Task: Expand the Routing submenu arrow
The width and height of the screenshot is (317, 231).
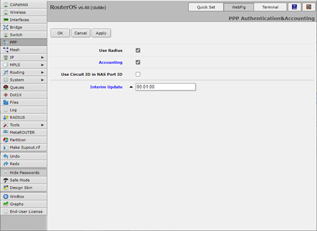Action: click(x=42, y=72)
